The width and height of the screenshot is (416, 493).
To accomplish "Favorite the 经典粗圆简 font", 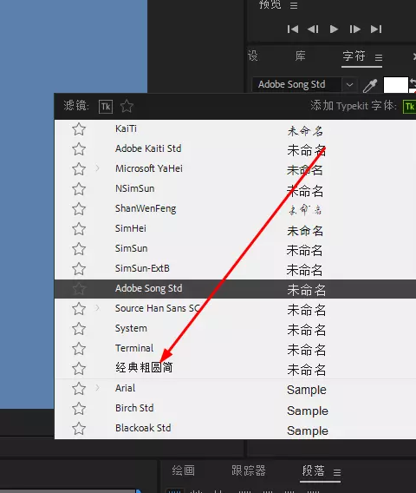I will coord(79,369).
